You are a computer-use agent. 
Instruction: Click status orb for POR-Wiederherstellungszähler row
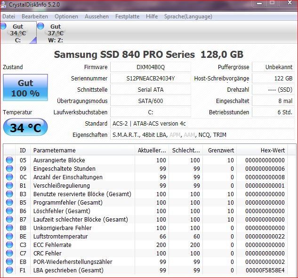click(9, 262)
